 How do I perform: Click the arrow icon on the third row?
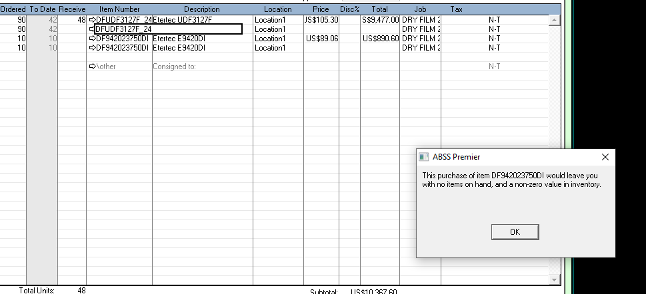(92, 39)
